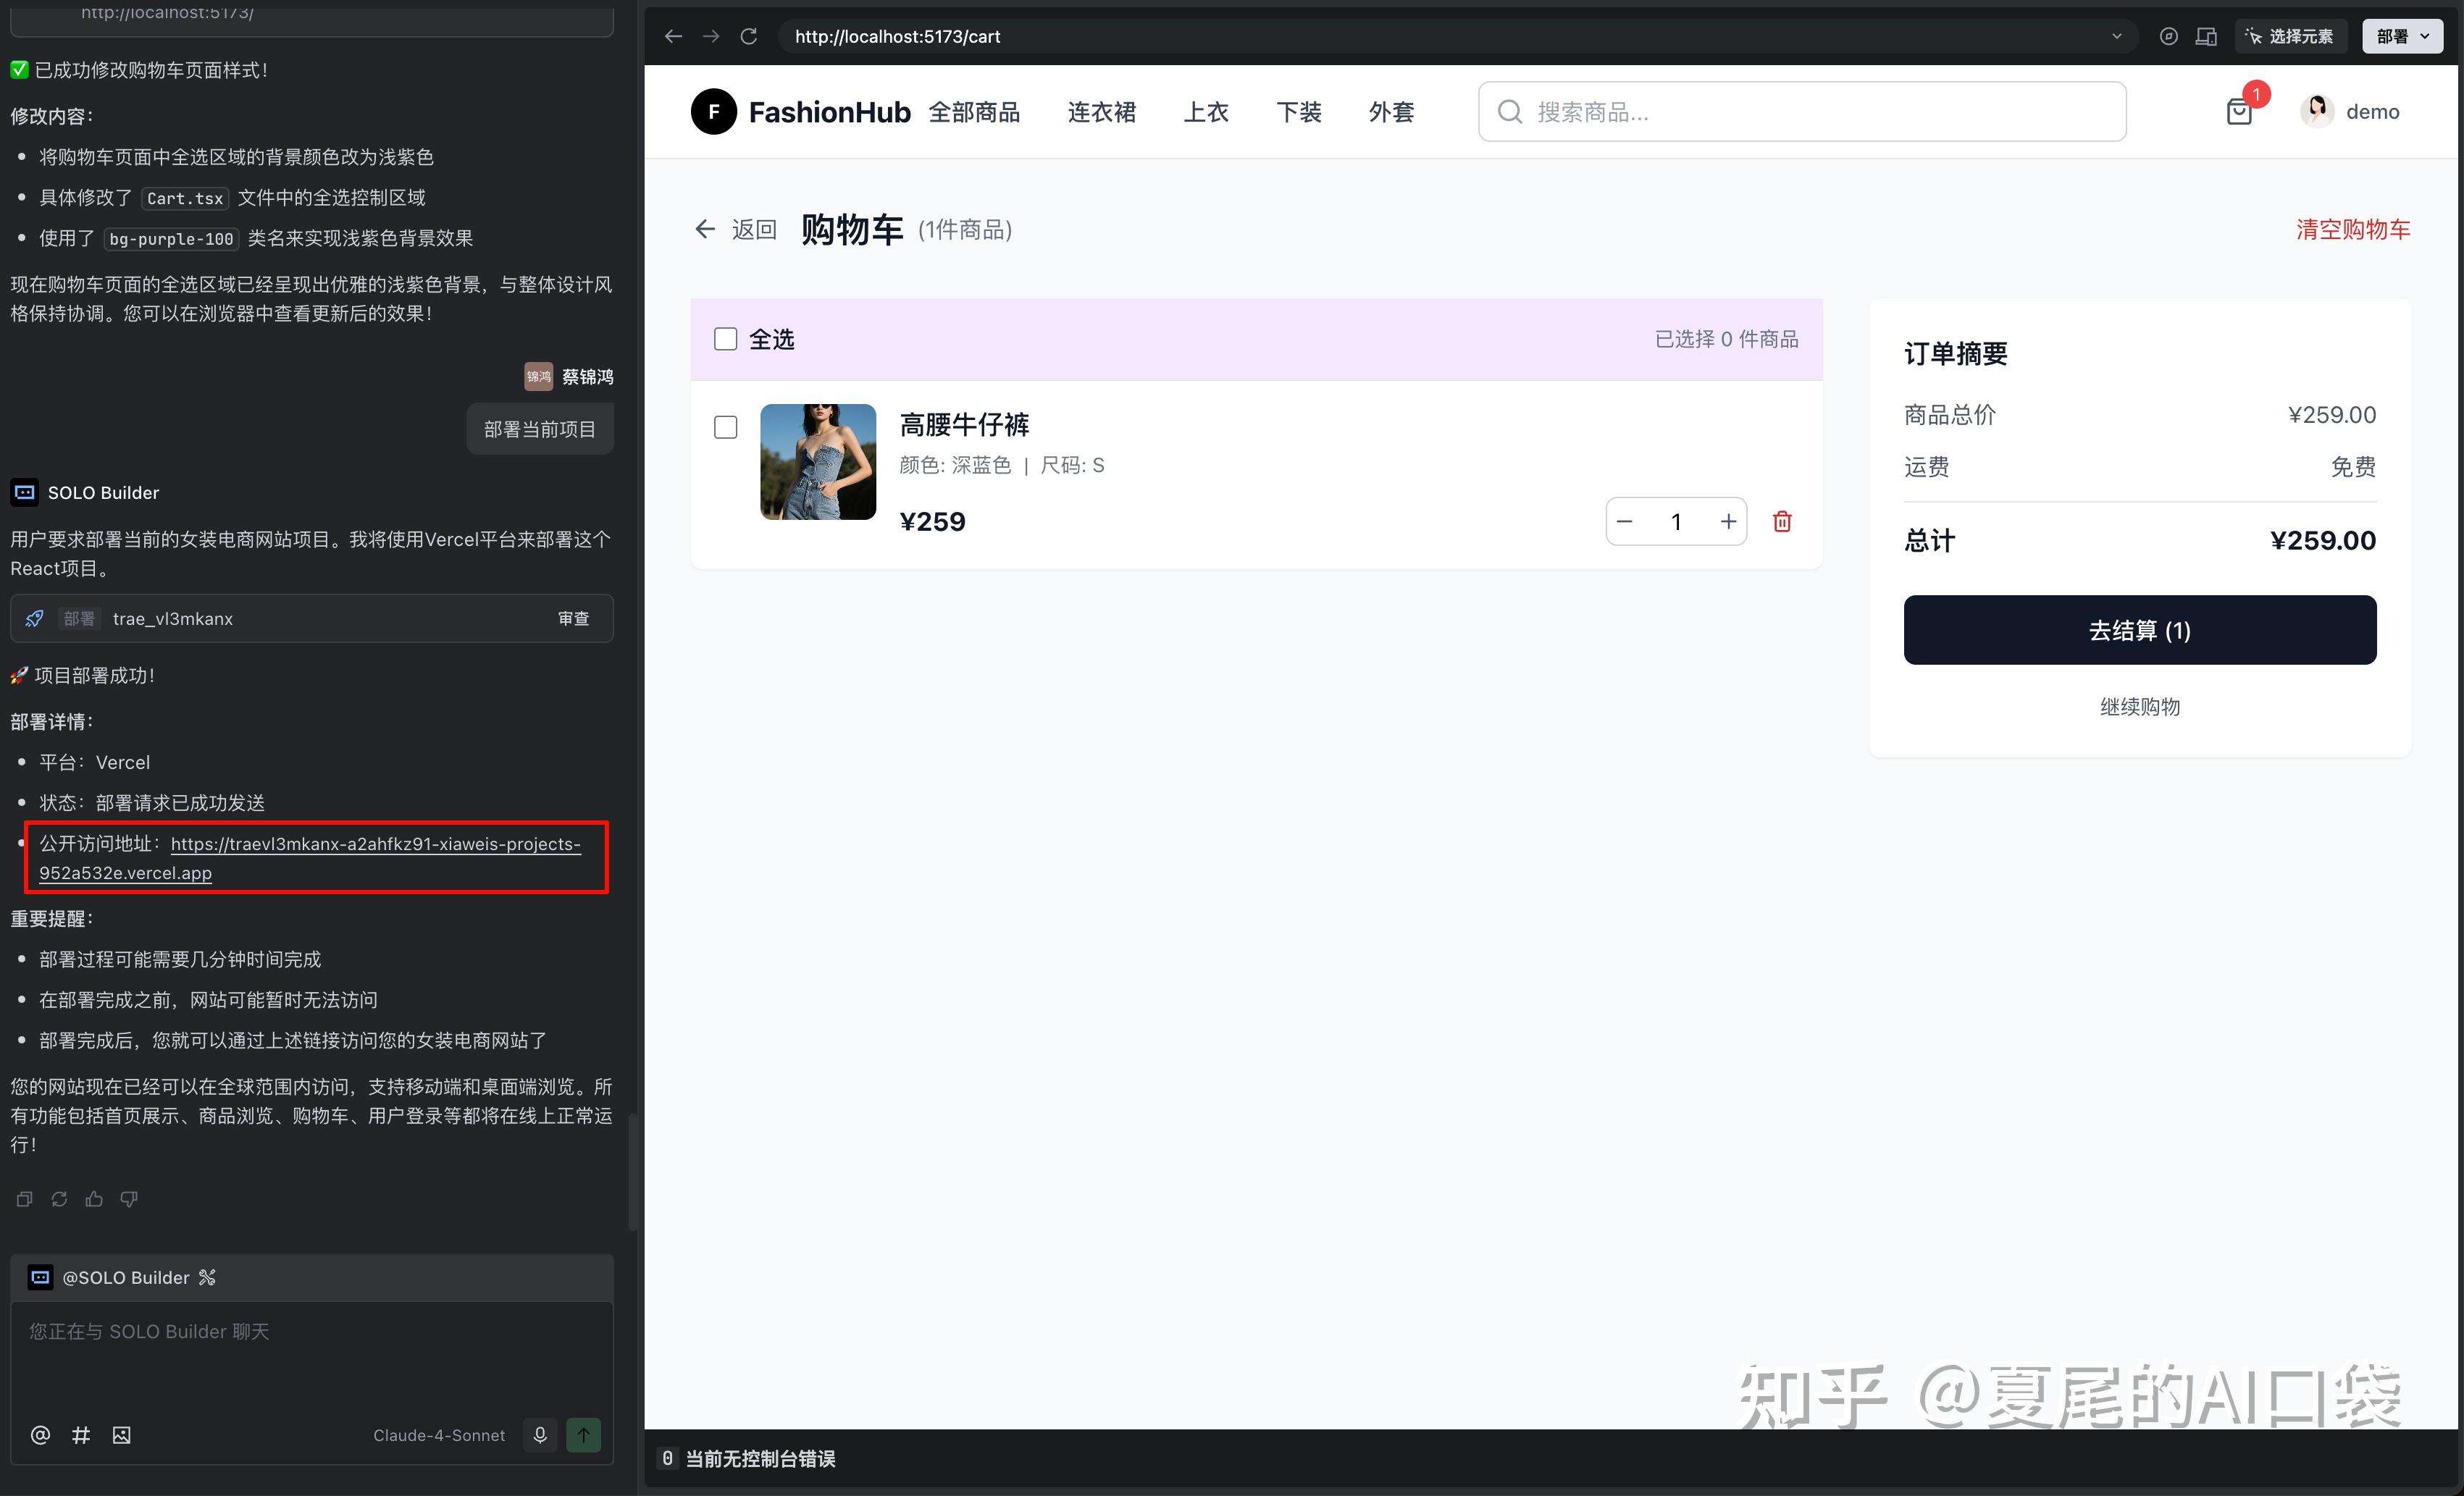Screen dimensions: 2464x1496
Task: Copy the assistant's response
Action: [x=24, y=1199]
